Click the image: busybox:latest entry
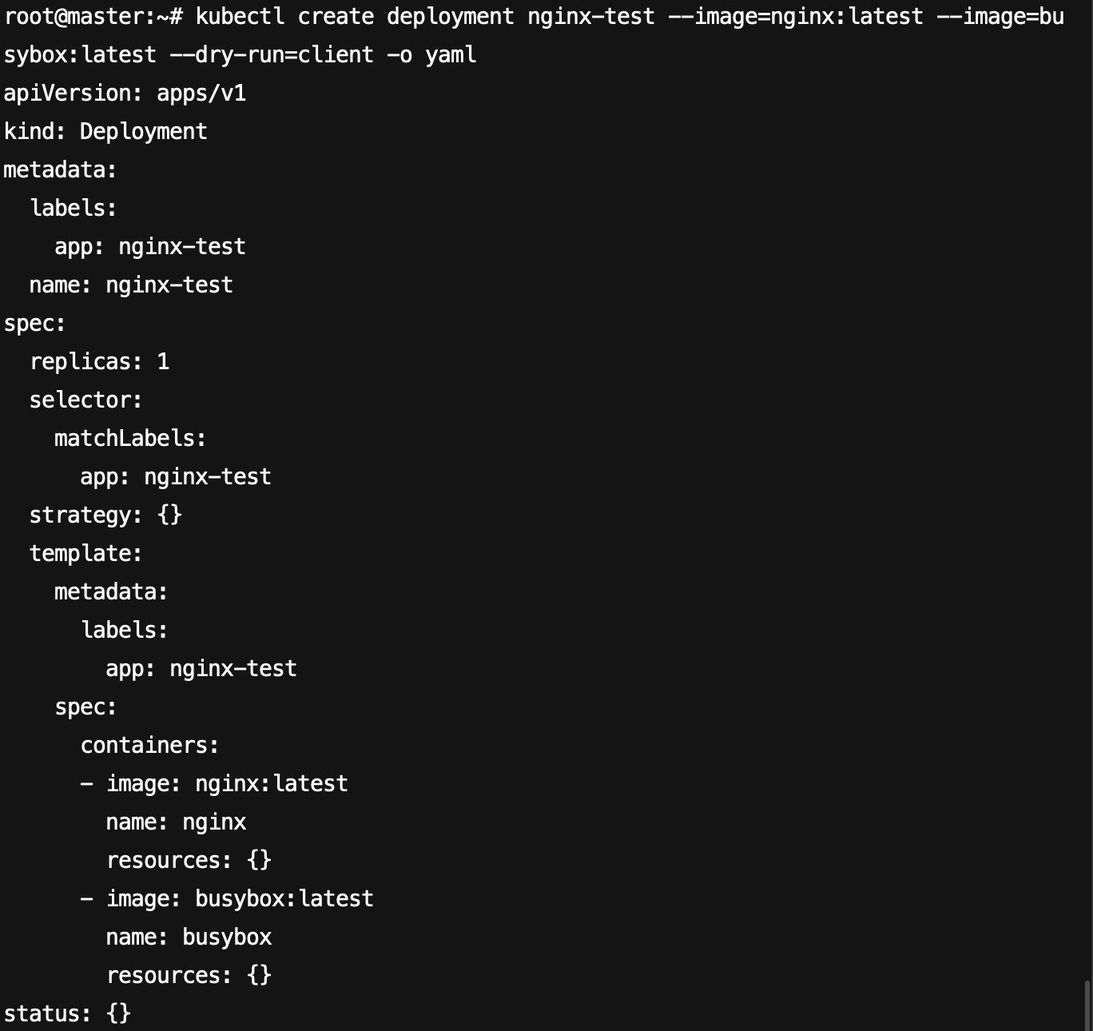Screen dimensions: 1093x1031 point(240,898)
